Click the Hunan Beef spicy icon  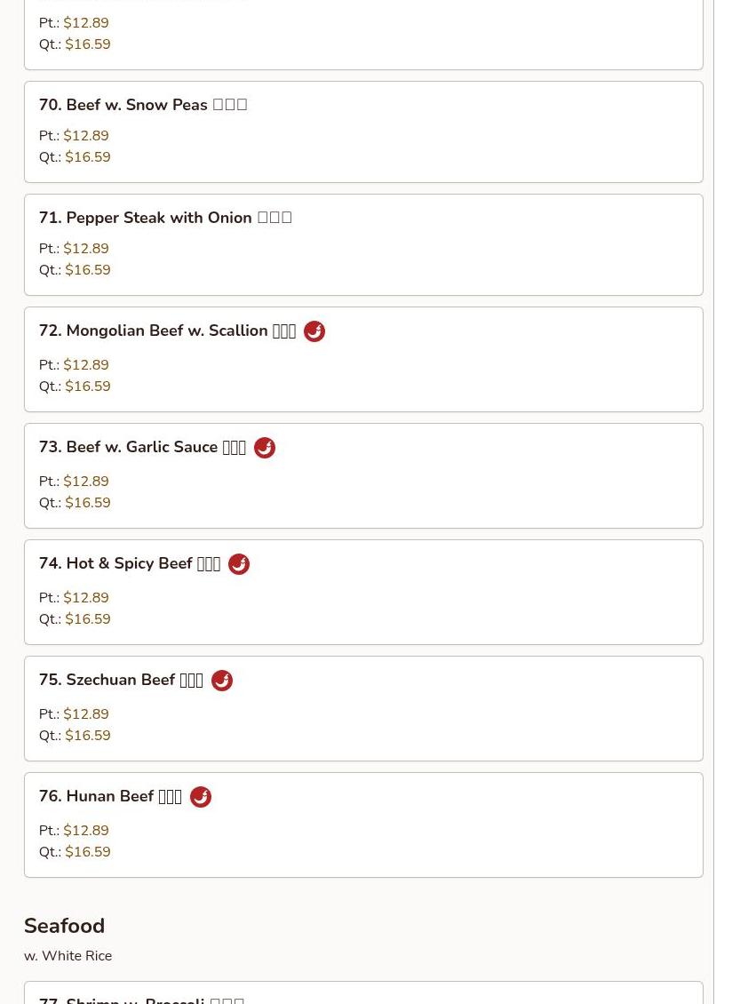coord(200,797)
